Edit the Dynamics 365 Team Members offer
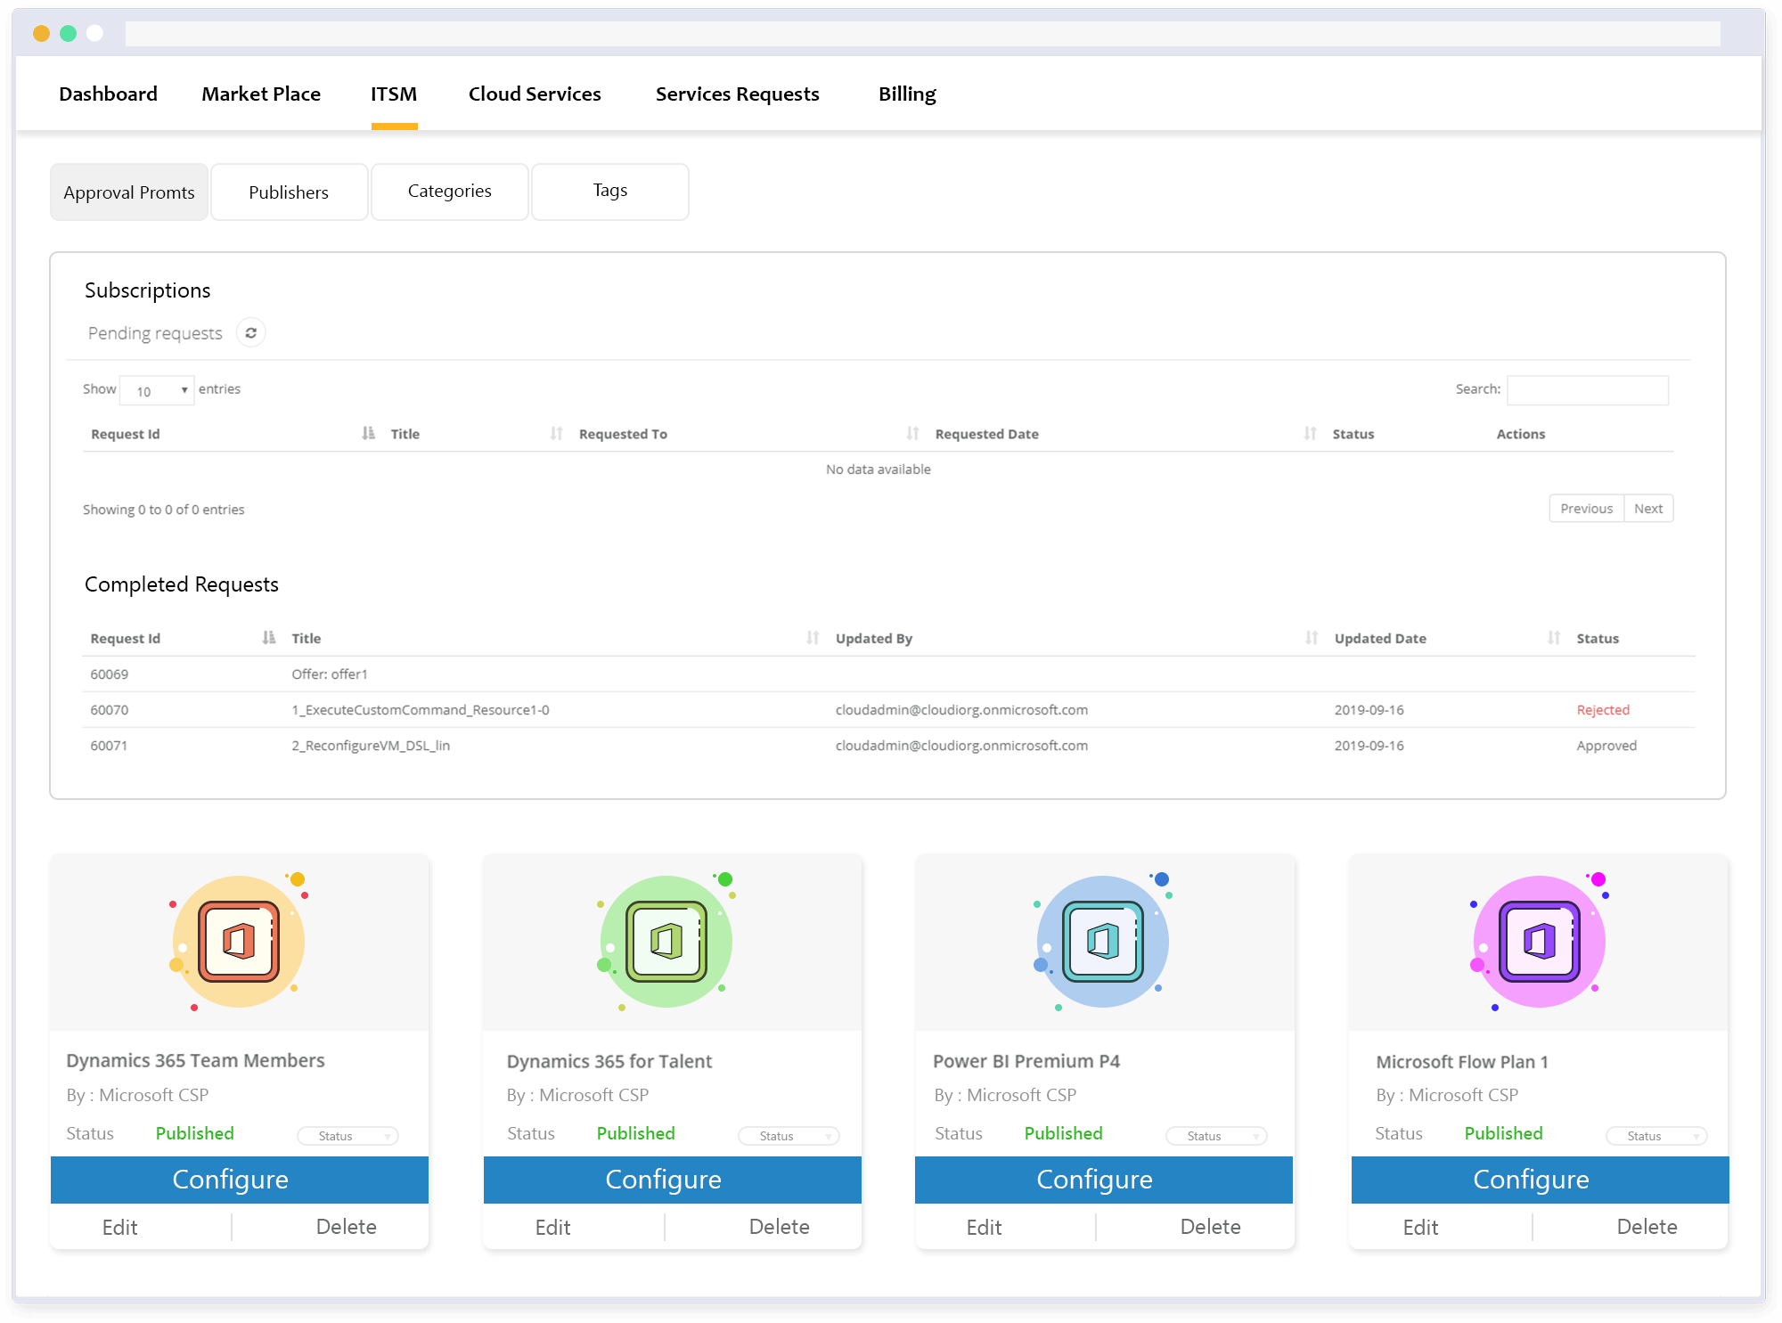 tap(119, 1227)
